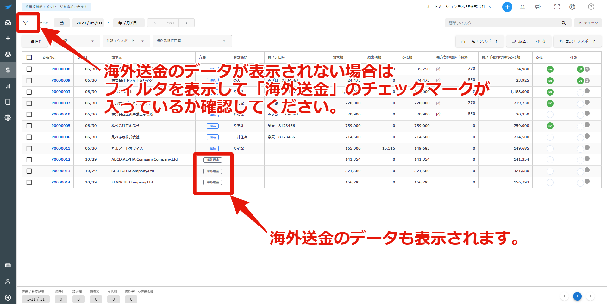Check the row P0000014 checkbox
This screenshot has height=304, width=607.
tap(29, 183)
